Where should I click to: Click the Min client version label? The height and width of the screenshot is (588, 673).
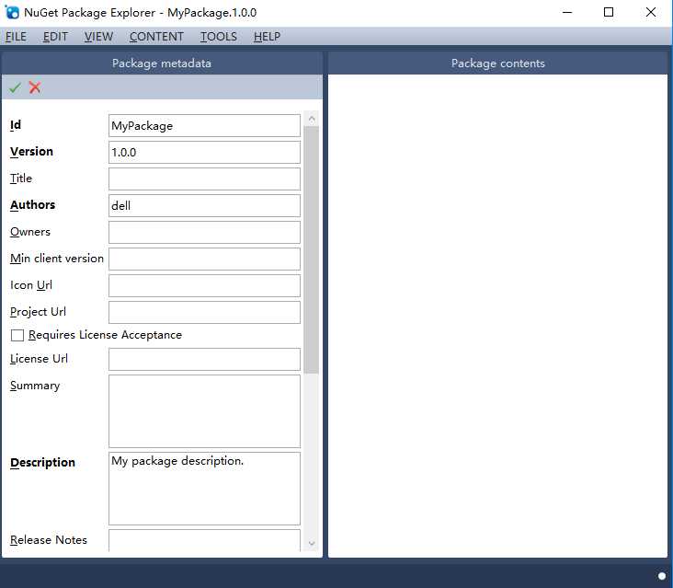pos(57,259)
